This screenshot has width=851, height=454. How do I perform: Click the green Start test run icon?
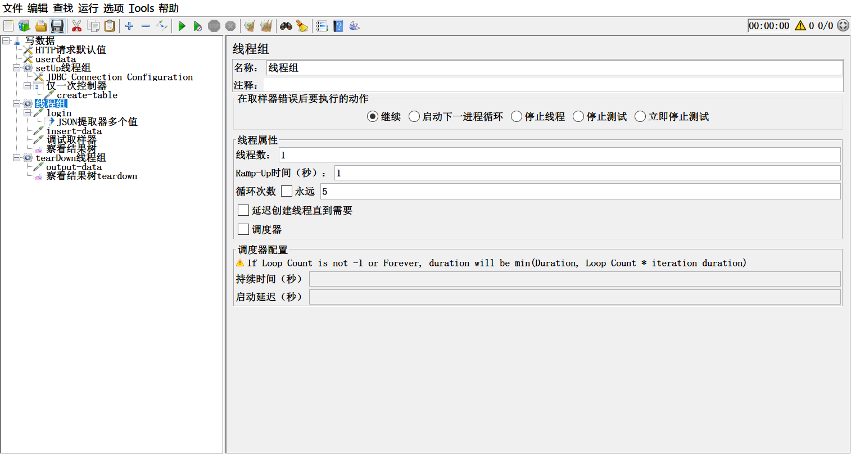182,26
